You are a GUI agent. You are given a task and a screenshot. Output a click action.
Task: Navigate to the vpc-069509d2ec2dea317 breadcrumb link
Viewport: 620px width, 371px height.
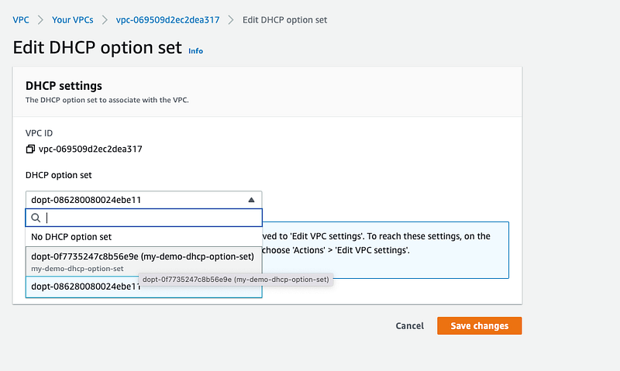167,19
